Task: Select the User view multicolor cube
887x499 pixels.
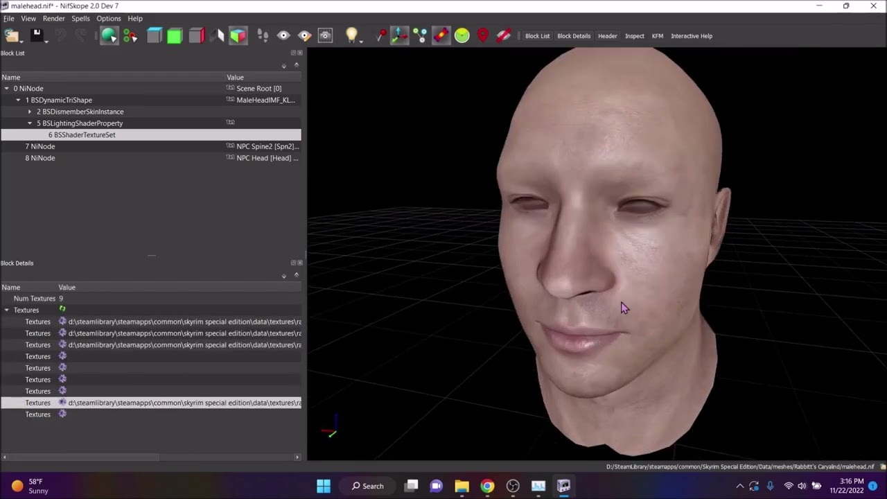Action: pyautogui.click(x=238, y=35)
